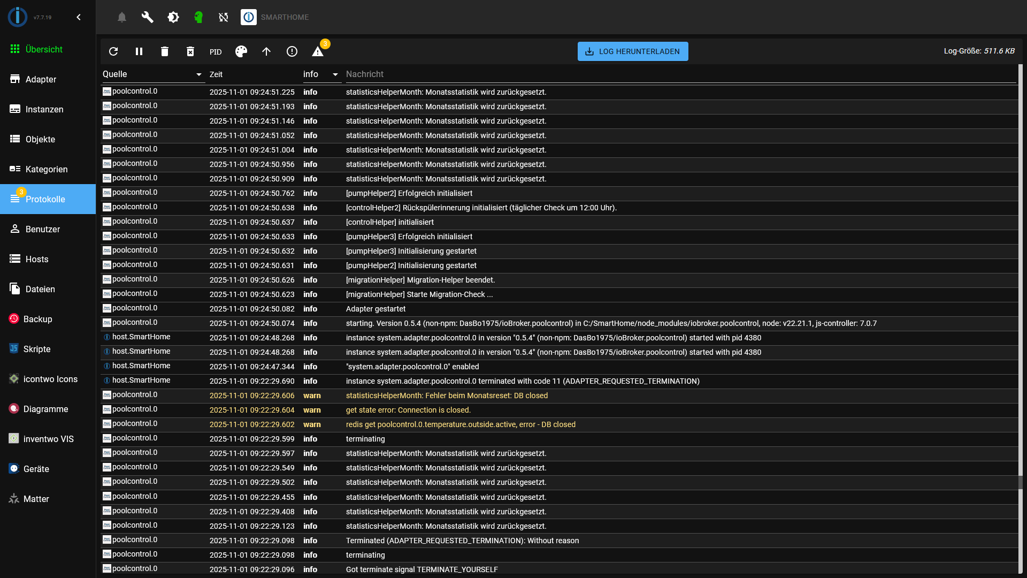Open the Adapter page from sidebar
Screen dimensions: 1027x578
pos(41,79)
